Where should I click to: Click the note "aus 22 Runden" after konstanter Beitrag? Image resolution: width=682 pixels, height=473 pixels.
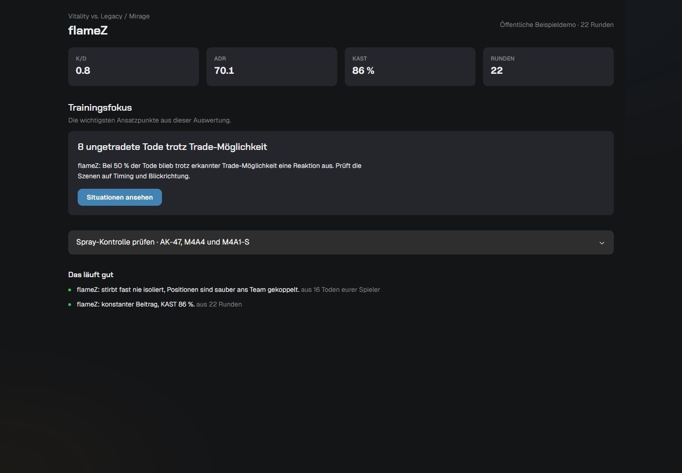(x=219, y=304)
